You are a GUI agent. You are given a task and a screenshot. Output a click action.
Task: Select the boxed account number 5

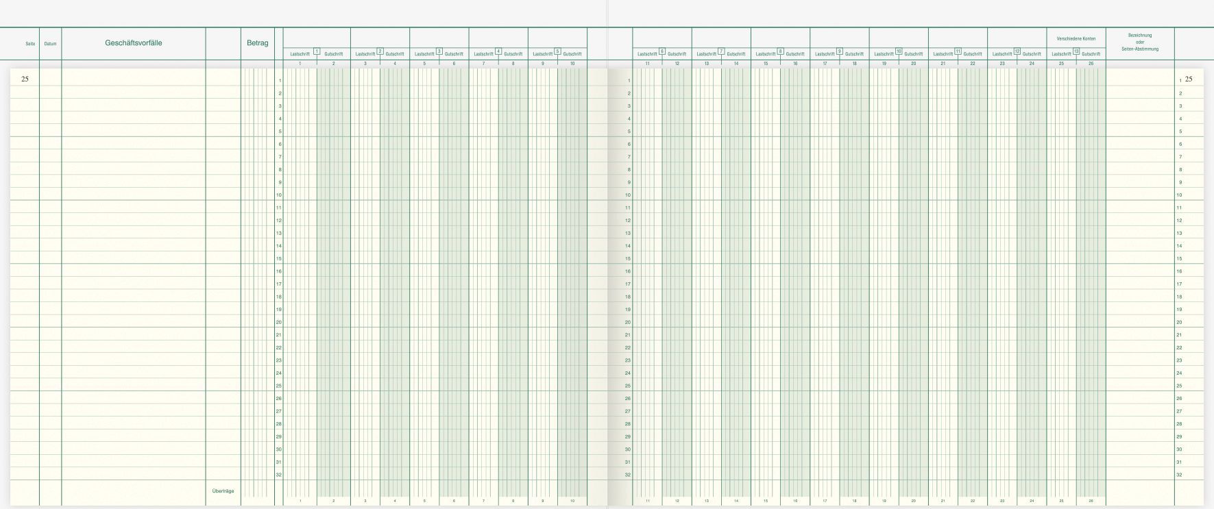[557, 51]
